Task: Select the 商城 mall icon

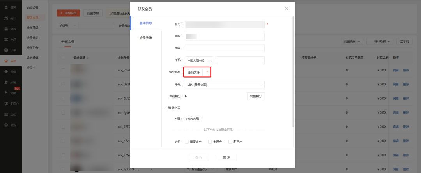Action: tap(6, 29)
